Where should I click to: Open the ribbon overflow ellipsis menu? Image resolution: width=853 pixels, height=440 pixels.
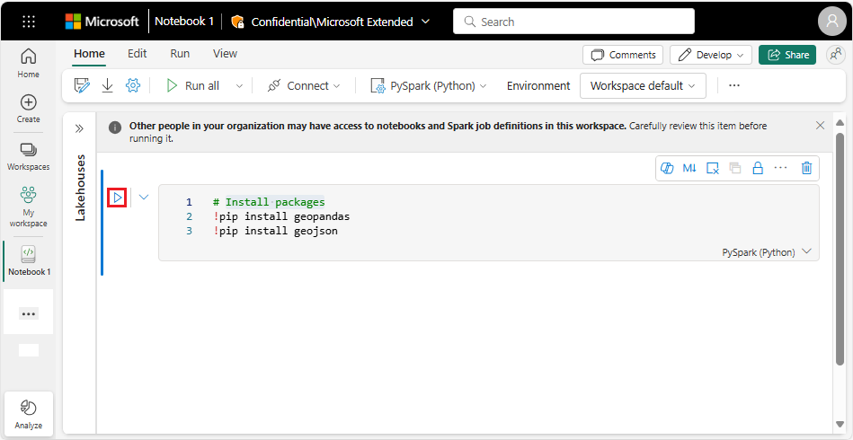(734, 85)
